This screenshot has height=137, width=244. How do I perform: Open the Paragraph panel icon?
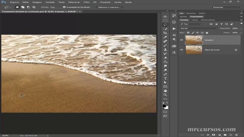coord(174,40)
